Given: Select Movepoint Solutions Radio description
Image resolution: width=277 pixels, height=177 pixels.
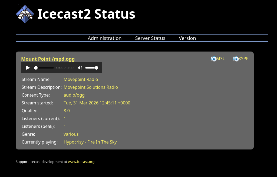Looking at the screenshot, I should [x=91, y=87].
